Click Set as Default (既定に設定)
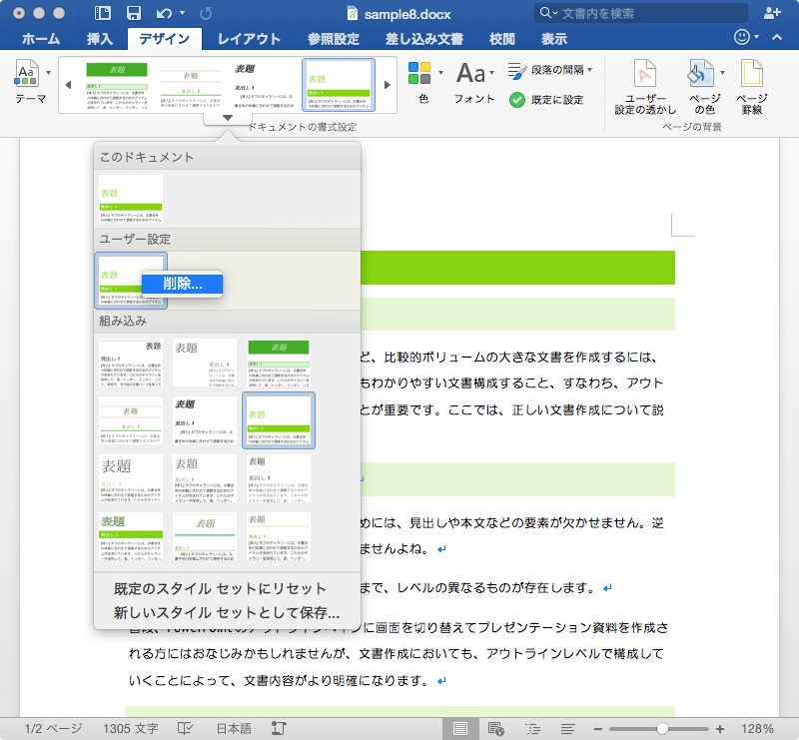 point(546,100)
